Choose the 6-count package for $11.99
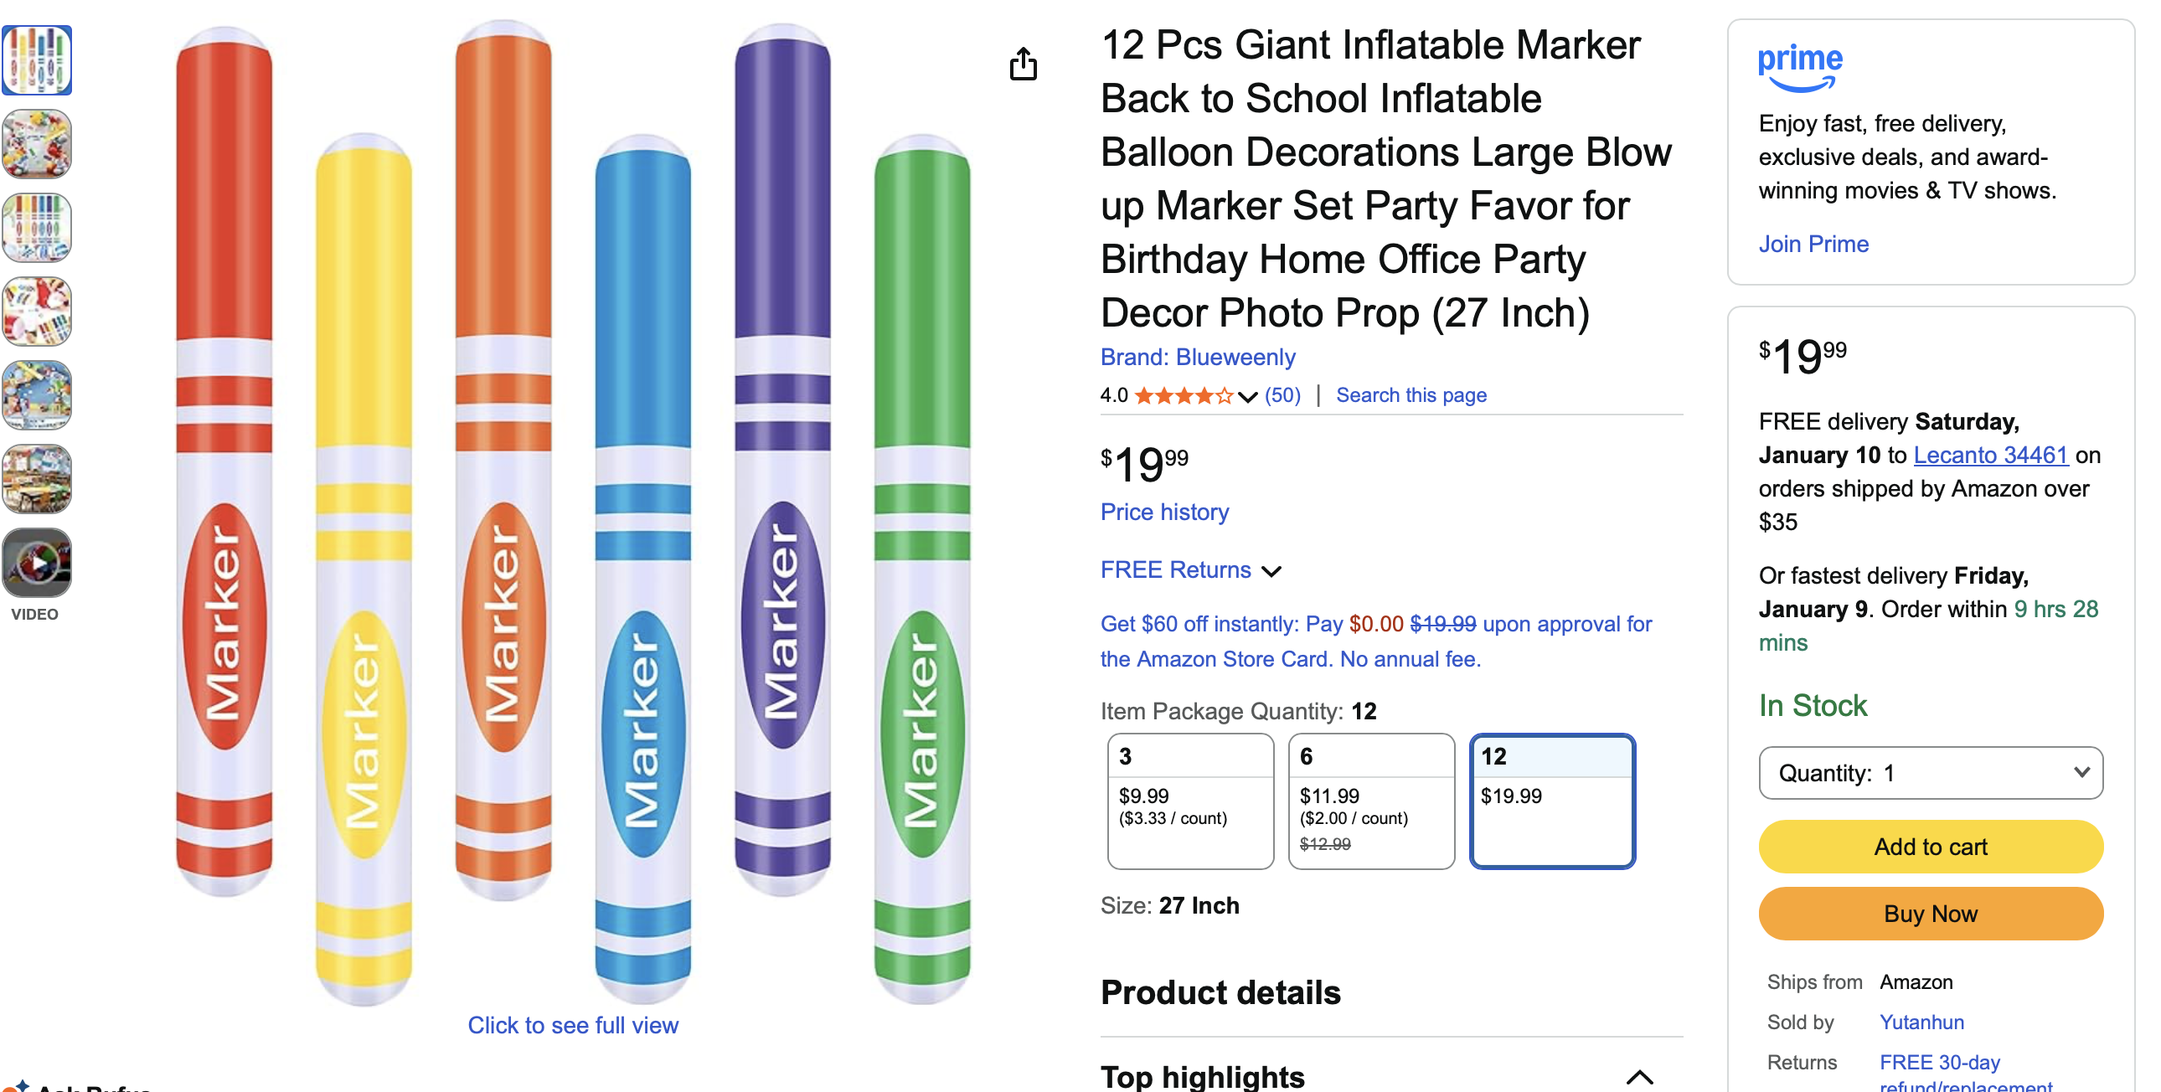The height and width of the screenshot is (1092, 2161). tap(1371, 801)
